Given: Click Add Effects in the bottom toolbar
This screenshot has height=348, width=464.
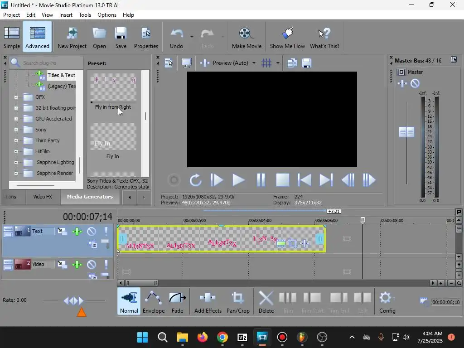Looking at the screenshot, I should click(x=208, y=301).
